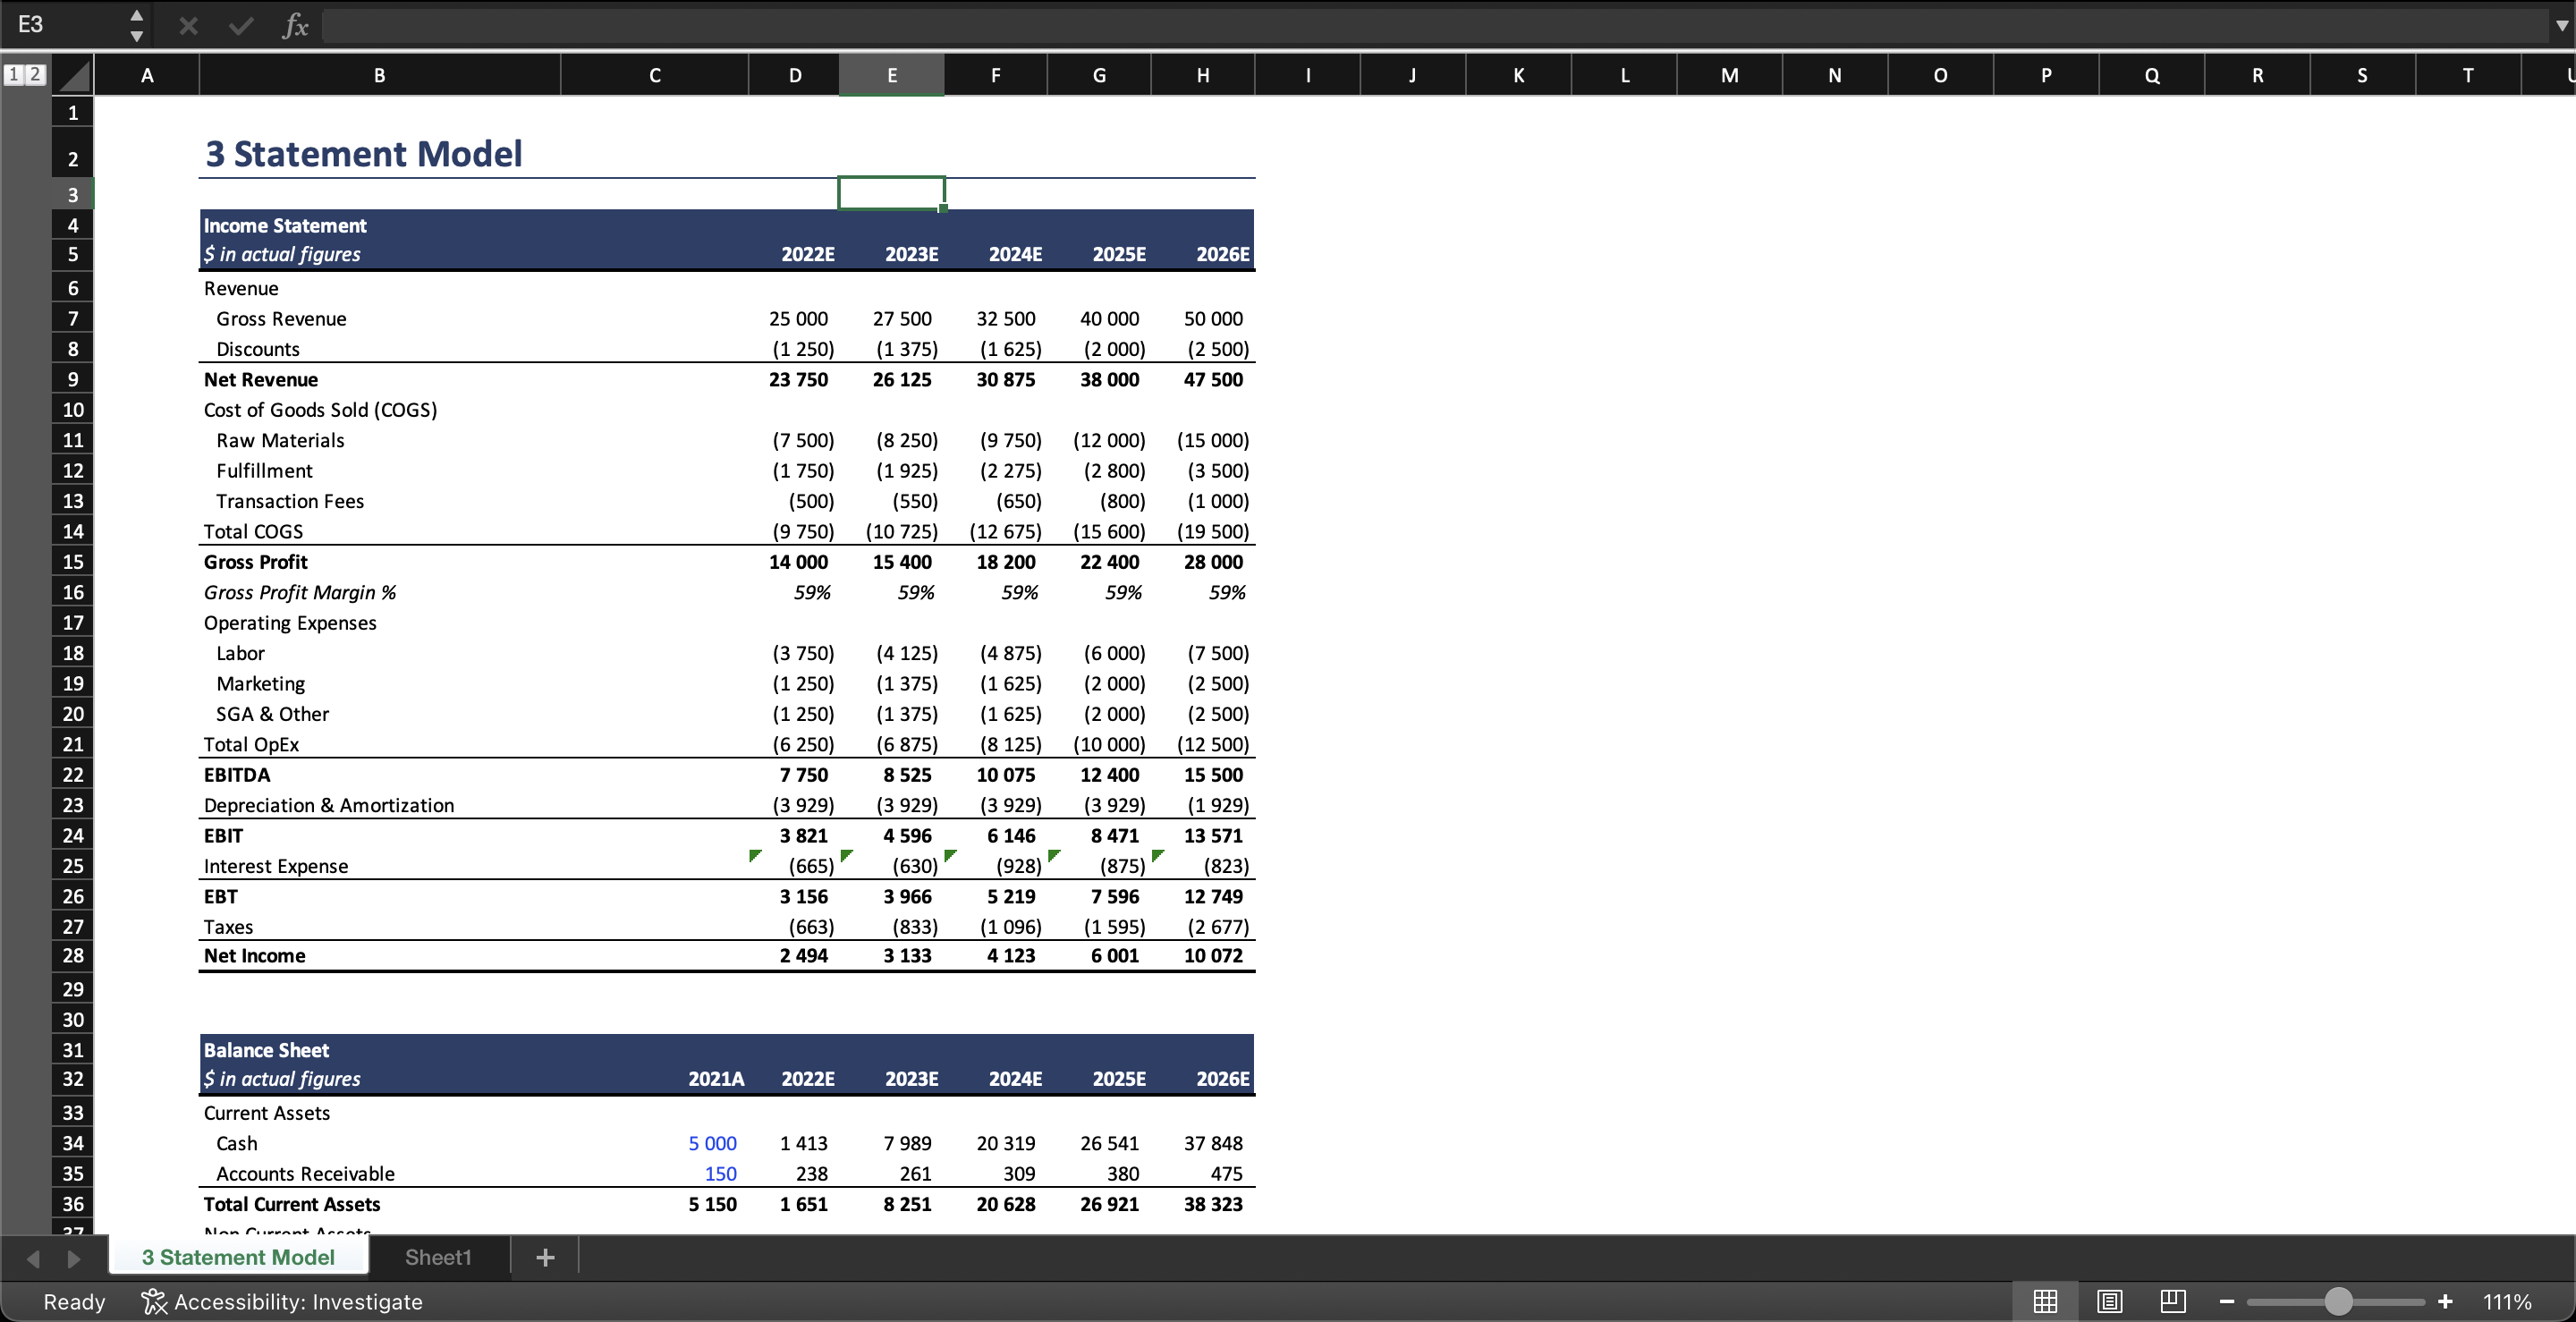Click the 2021A Cash value 5 000
This screenshot has height=1322, width=2576.
coord(712,1143)
